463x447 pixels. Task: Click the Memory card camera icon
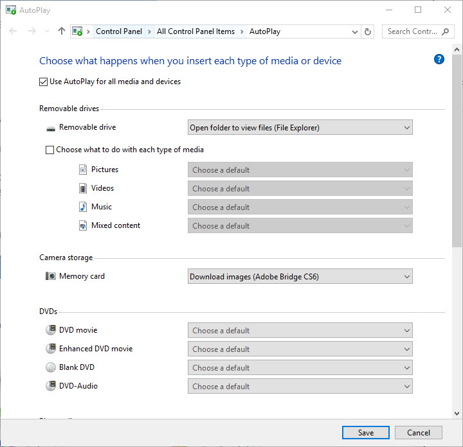(x=51, y=276)
